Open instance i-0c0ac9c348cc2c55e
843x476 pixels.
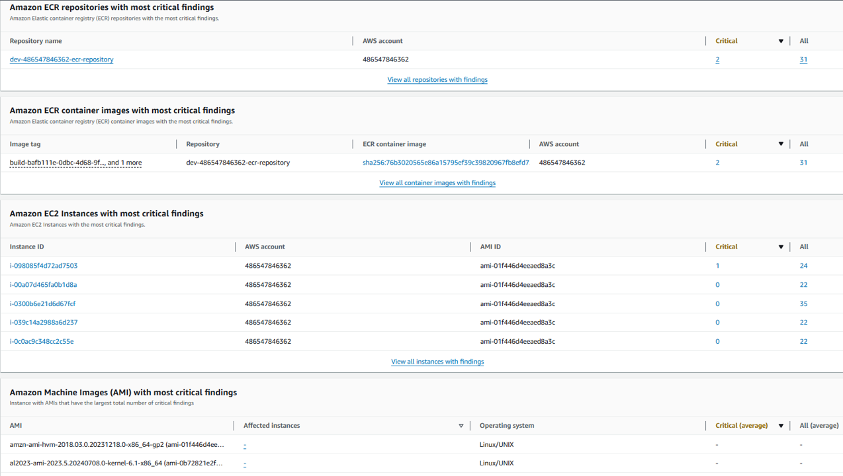(x=42, y=342)
